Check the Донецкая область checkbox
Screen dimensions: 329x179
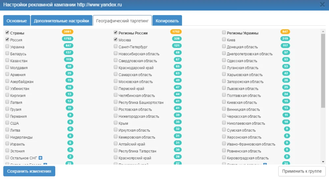[x=224, y=46]
